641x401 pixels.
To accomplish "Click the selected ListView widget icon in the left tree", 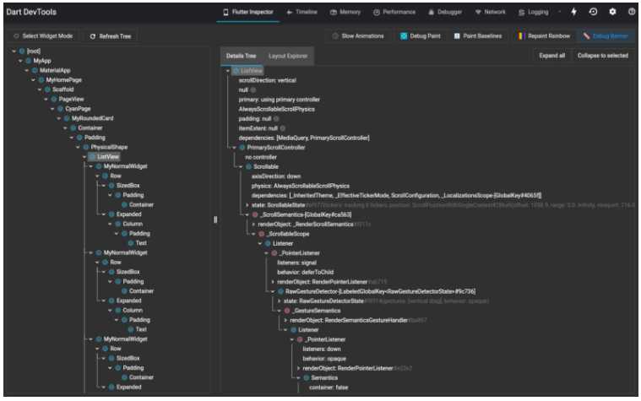I will click(92, 157).
